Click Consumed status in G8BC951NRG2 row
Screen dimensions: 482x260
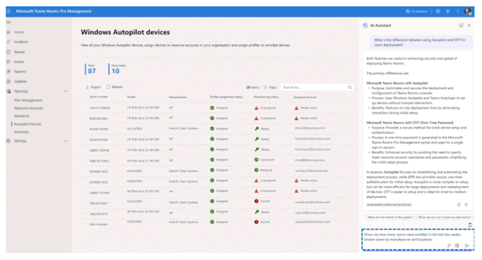(264, 160)
